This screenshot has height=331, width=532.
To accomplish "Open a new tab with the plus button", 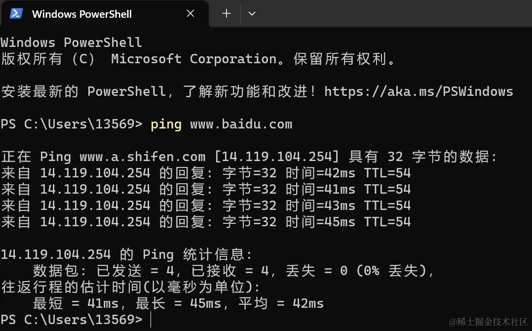I will (227, 13).
